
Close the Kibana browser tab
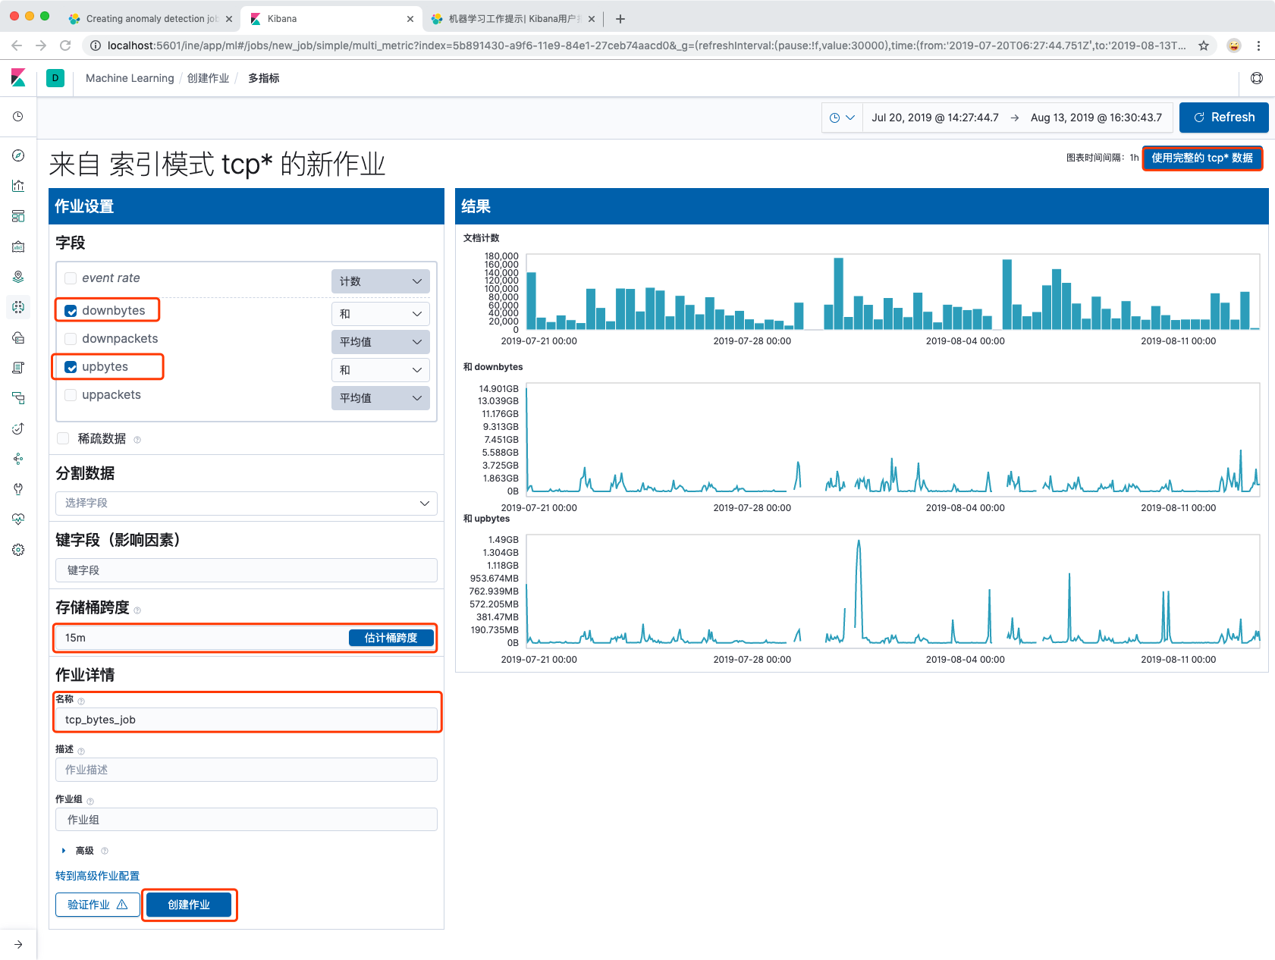[410, 19]
